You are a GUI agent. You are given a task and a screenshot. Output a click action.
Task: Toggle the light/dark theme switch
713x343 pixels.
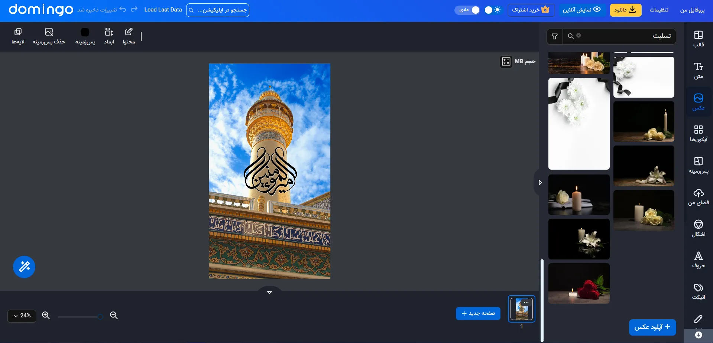pyautogui.click(x=493, y=10)
